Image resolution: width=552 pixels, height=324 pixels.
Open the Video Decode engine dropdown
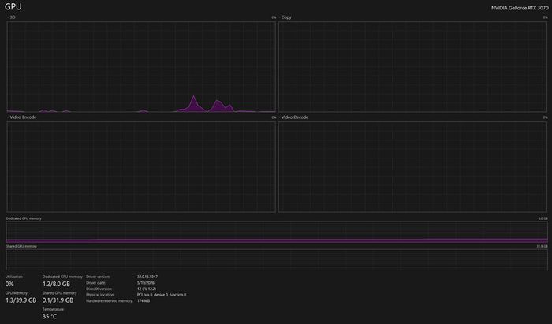point(293,117)
